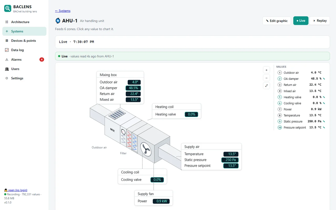Click the Heating valve row in the Values list
The height and width of the screenshot is (210, 336).
pyautogui.click(x=301, y=97)
